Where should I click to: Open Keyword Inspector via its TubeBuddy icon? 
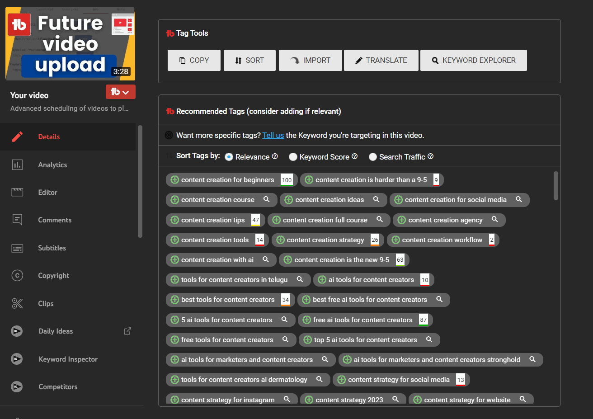point(17,359)
